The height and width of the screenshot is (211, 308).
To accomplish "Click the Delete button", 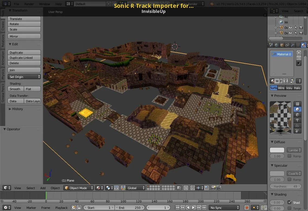I will coord(24,63).
